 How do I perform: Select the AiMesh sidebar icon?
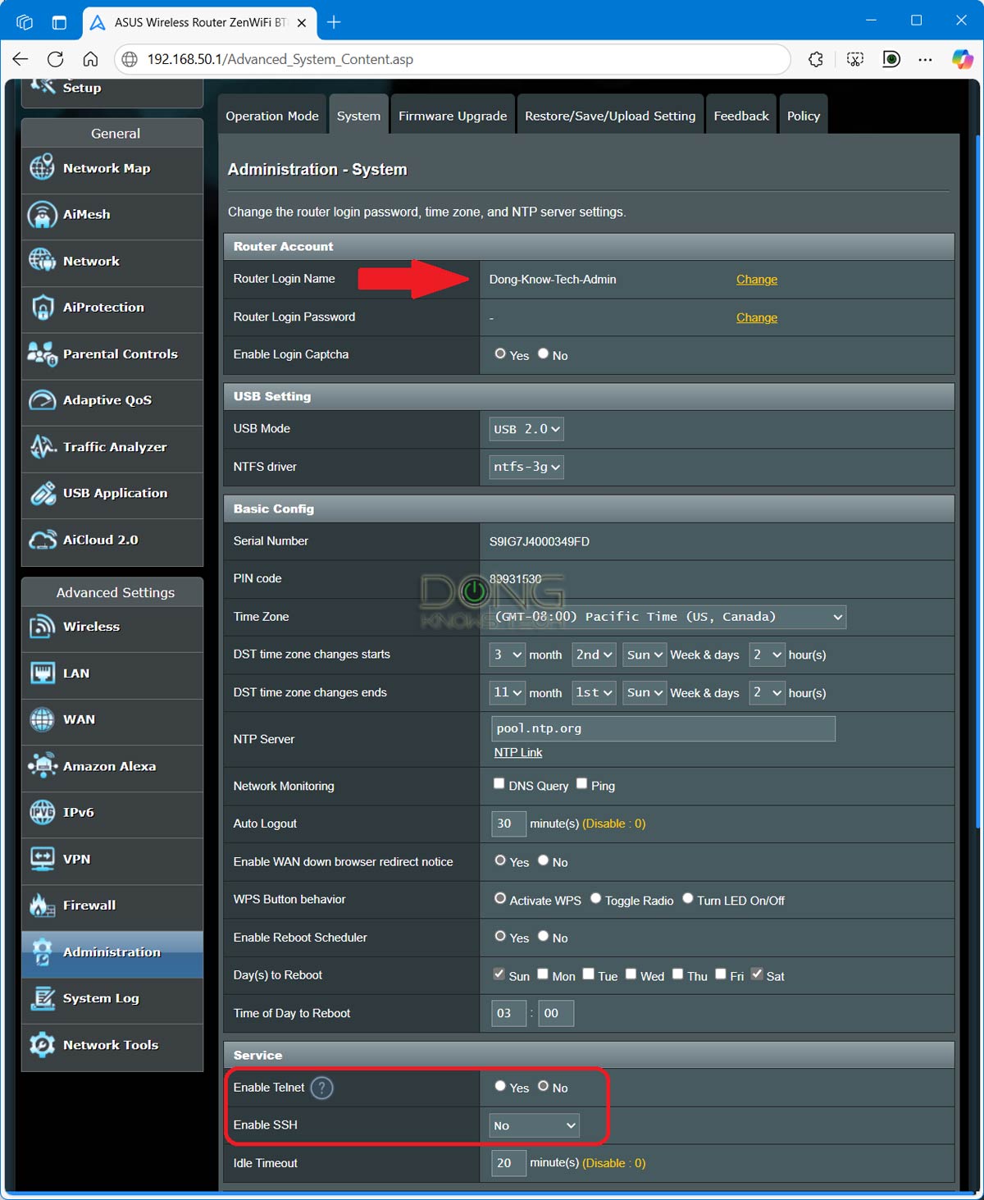[x=86, y=214]
